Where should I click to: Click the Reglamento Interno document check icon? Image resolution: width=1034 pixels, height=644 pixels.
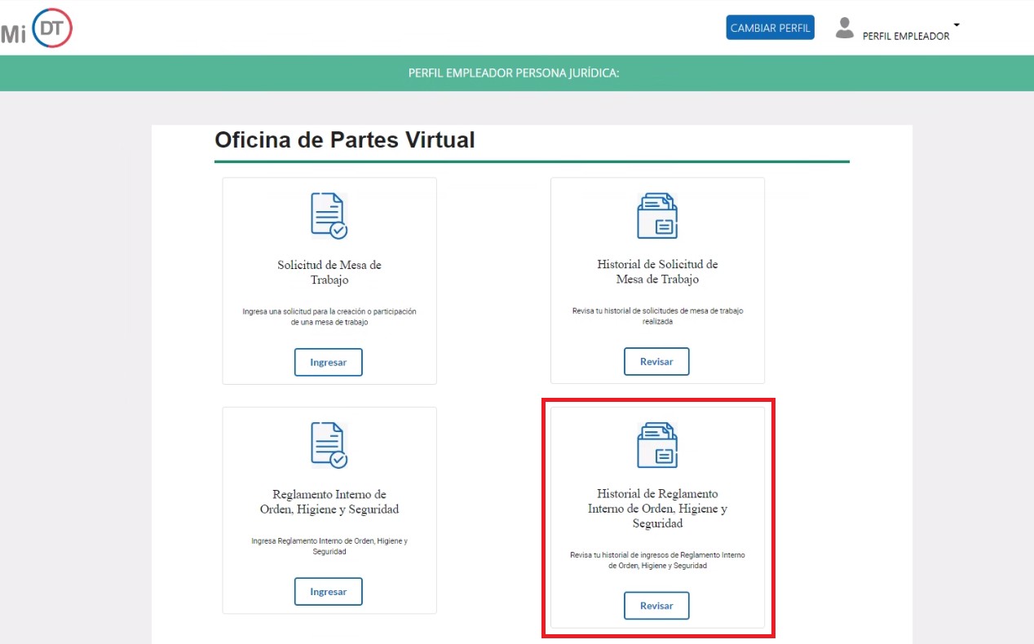329,444
